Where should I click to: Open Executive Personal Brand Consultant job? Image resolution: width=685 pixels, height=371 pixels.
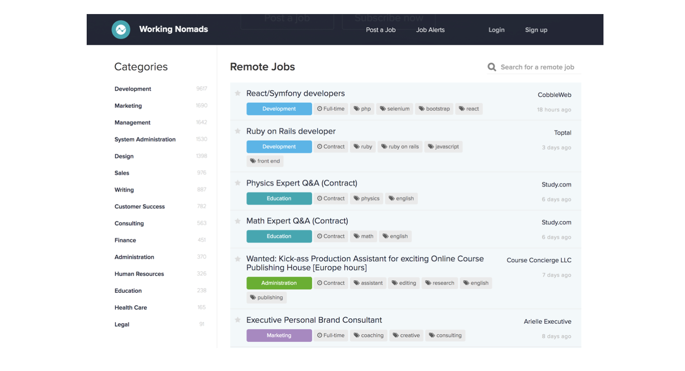pyautogui.click(x=314, y=320)
